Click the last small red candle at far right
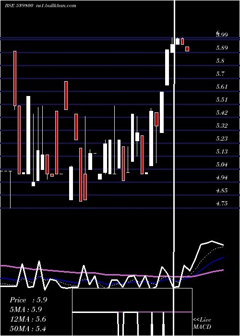This screenshot has width=240, height=336. point(187,49)
